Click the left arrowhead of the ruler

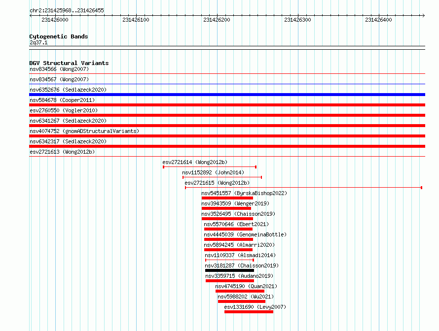[x=31, y=16]
